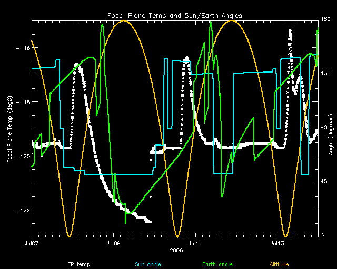
Task: Click the 2006 year label below the axis
Action: coord(176,251)
